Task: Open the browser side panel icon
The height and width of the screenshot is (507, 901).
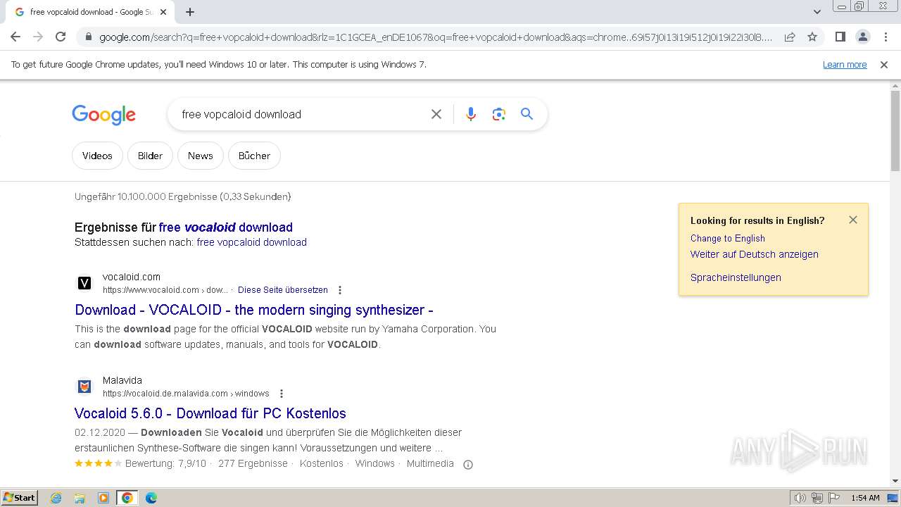Action: pos(840,37)
